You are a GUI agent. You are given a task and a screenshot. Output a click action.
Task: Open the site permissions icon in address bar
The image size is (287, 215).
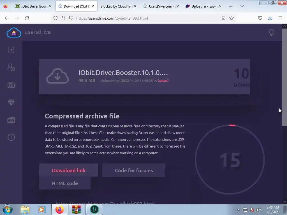point(71,18)
